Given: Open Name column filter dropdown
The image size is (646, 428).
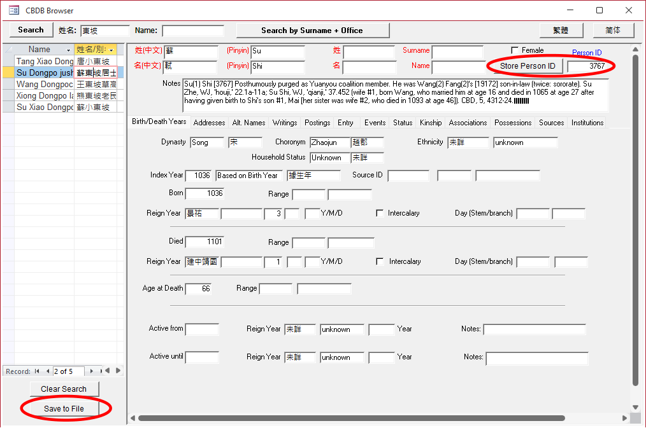Looking at the screenshot, I should 68,50.
